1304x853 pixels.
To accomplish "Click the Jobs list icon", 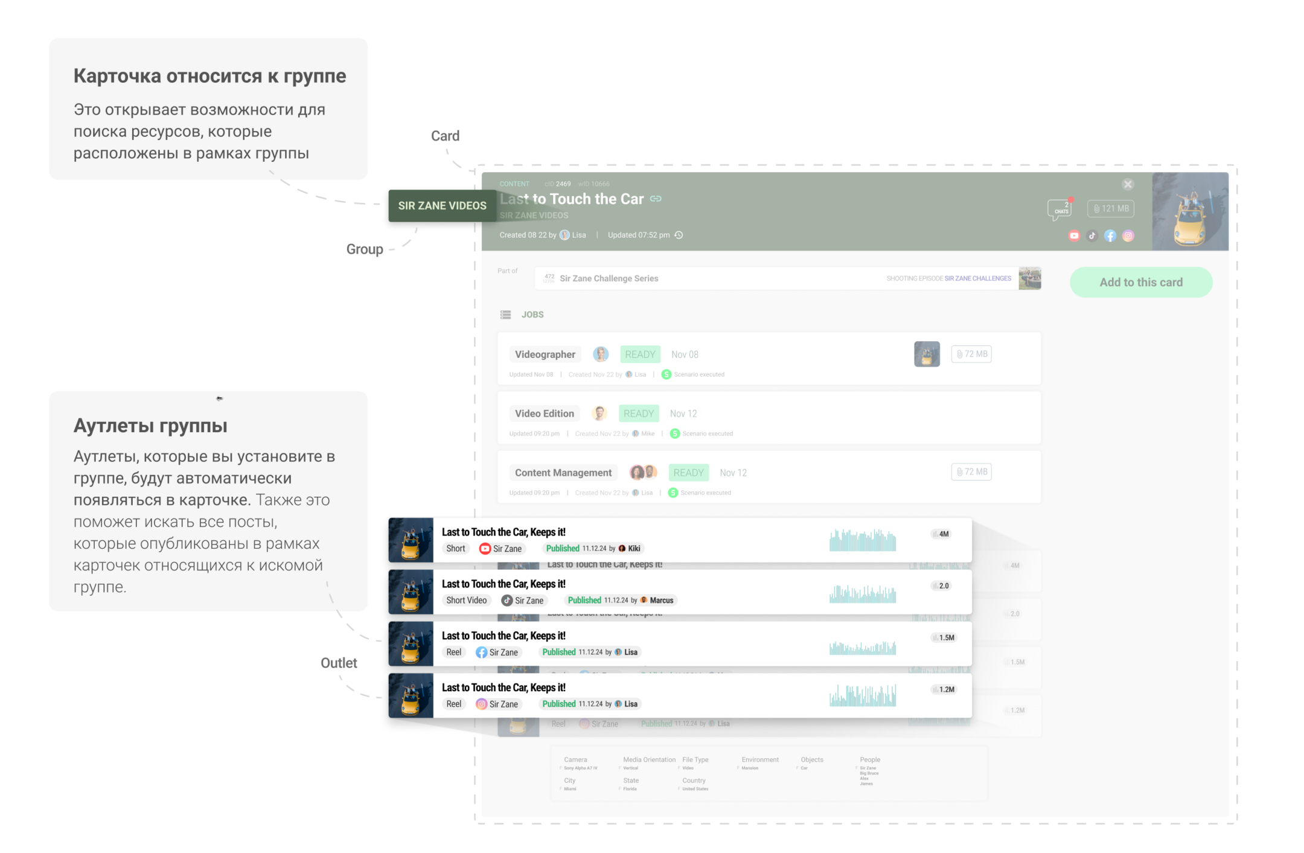I will 505,315.
